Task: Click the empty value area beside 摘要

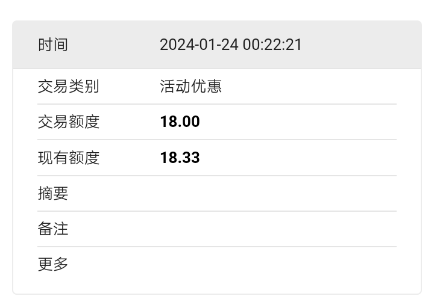Action: click(278, 194)
